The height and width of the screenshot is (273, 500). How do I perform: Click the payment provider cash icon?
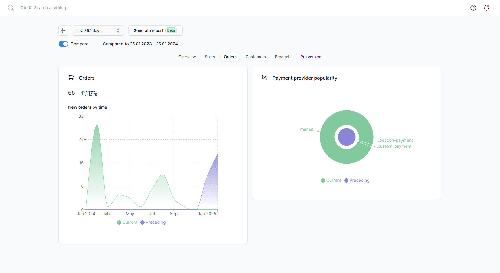point(265,78)
